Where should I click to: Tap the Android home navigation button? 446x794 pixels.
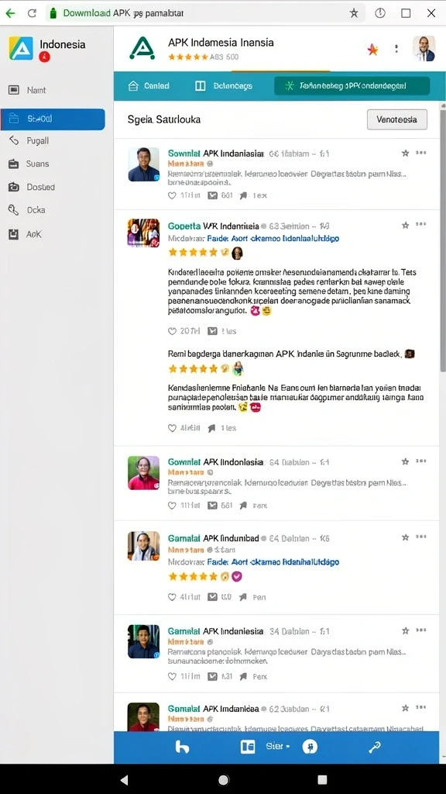point(224,780)
